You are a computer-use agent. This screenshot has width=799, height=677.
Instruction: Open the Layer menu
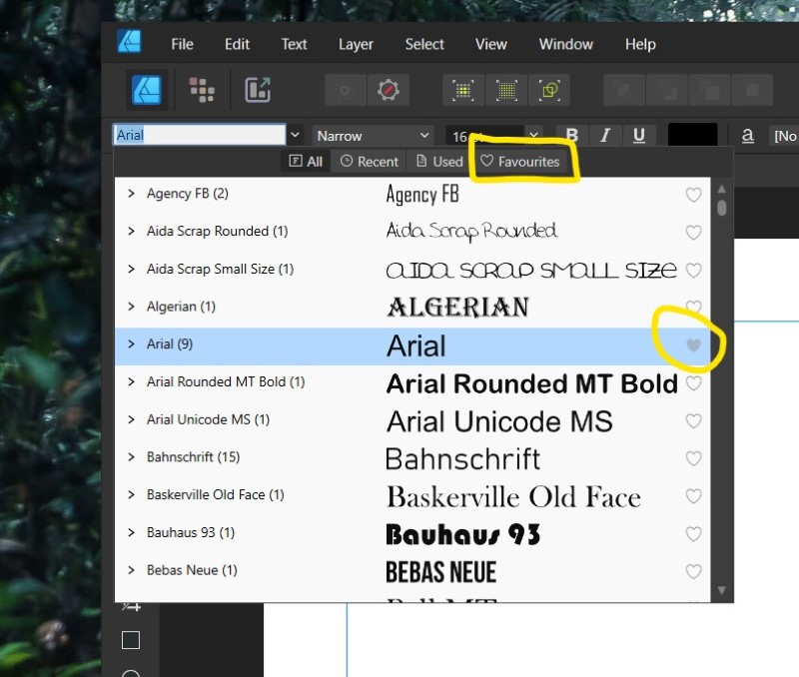[356, 44]
